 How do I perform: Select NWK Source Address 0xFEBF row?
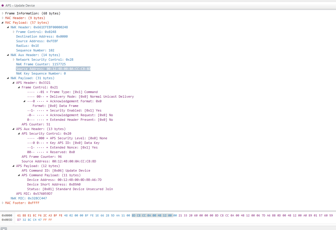(x=37, y=41)
